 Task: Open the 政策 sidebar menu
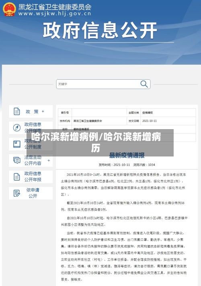(31, 111)
